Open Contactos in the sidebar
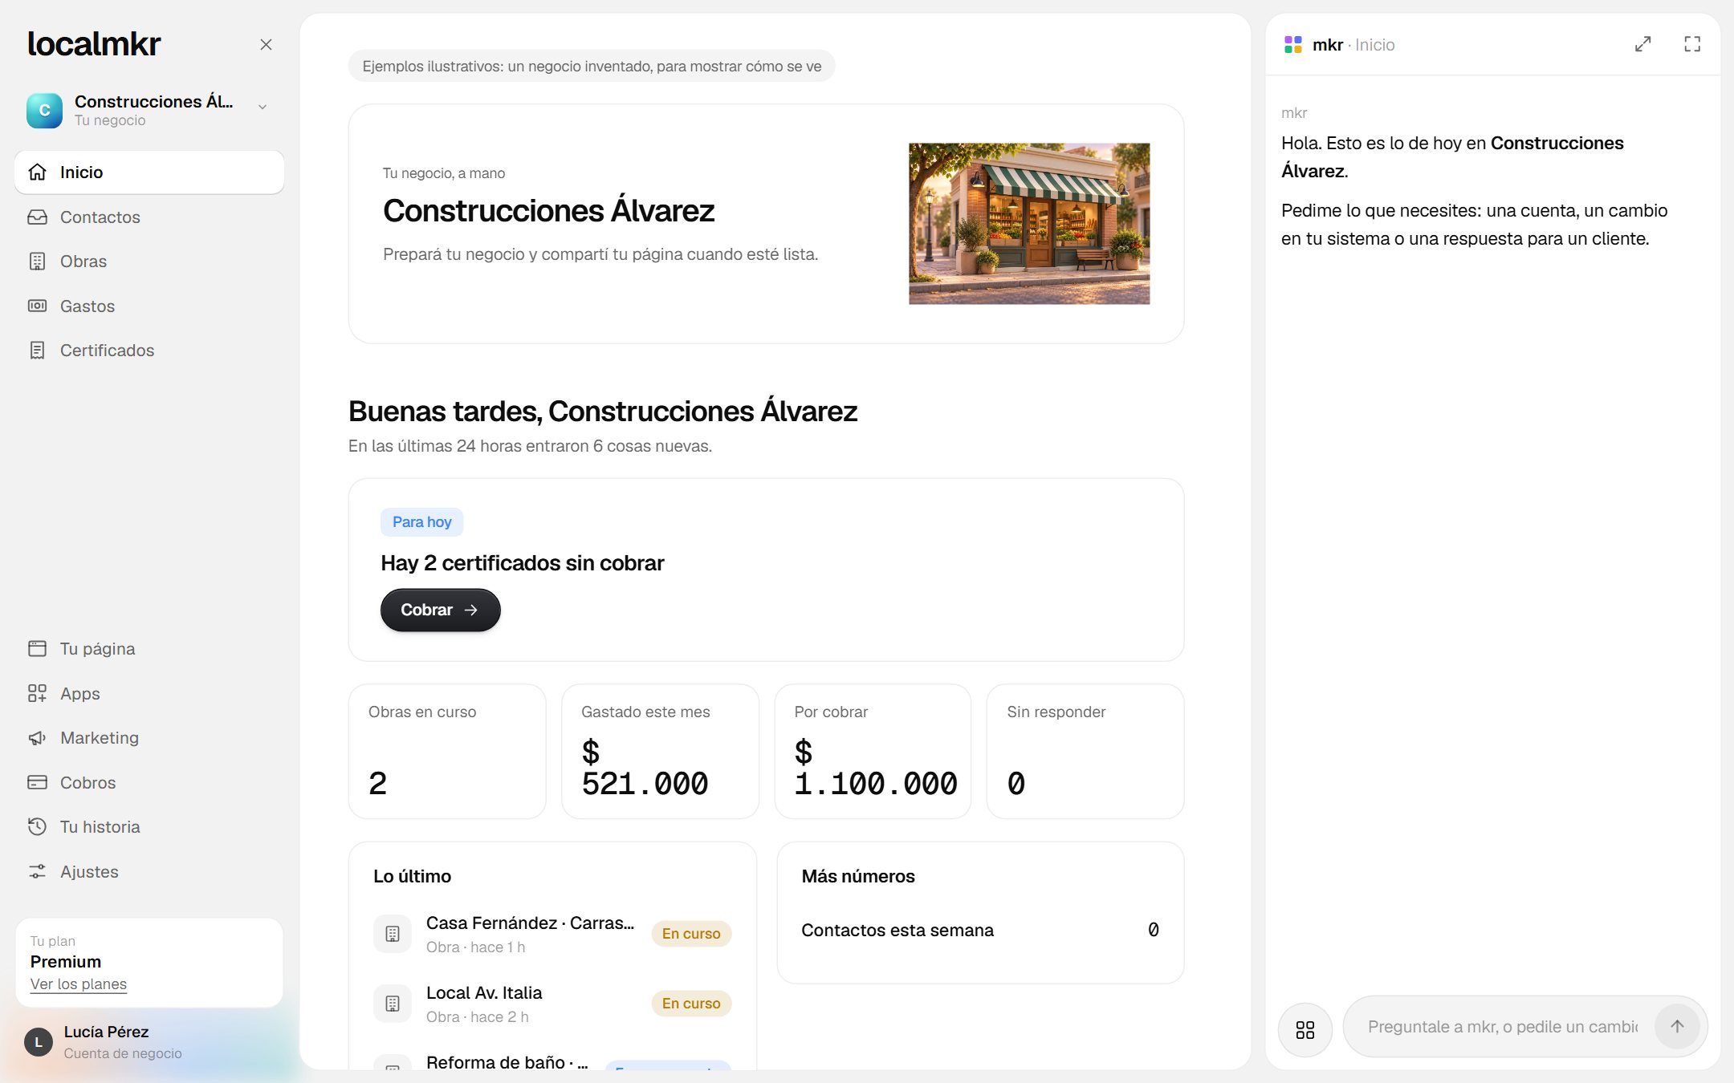Image resolution: width=1734 pixels, height=1083 pixels. pos(149,217)
